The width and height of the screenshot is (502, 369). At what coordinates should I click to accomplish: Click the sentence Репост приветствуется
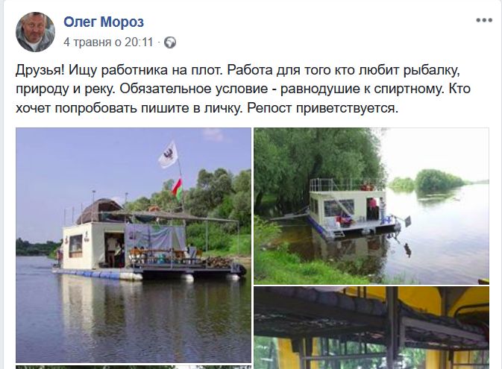click(323, 108)
